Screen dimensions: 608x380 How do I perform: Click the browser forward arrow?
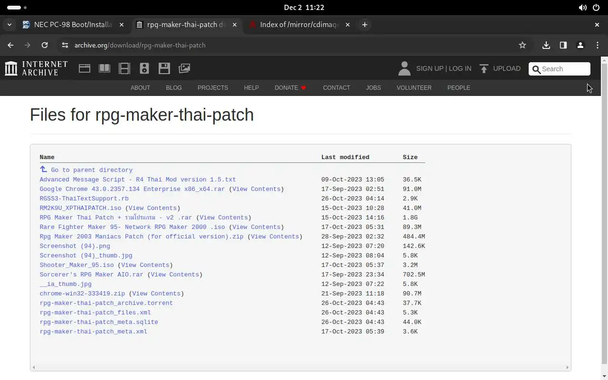28,45
